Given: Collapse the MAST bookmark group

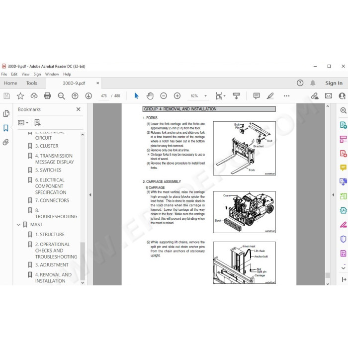Looking at the screenshot, I should point(19,225).
